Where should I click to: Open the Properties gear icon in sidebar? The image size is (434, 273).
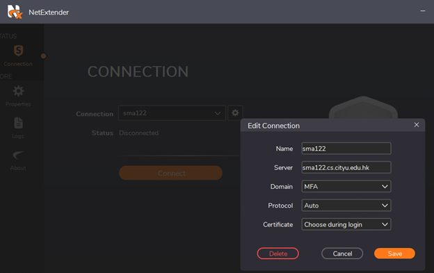tap(19, 91)
